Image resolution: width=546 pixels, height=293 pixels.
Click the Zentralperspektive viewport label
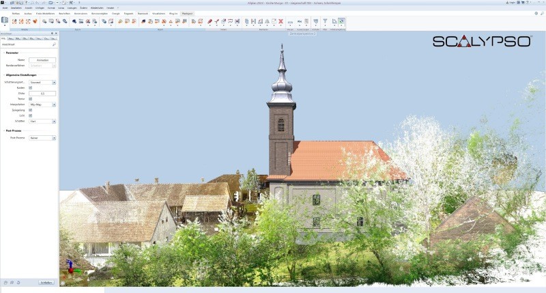tap(302, 33)
